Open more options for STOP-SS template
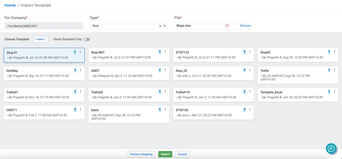 point(250,109)
